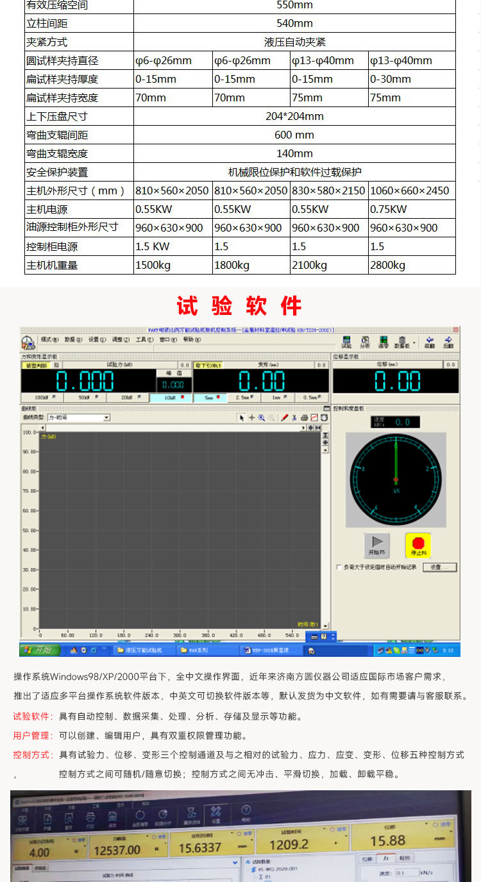481x882 pixels.
Task: Click the 设置... button beside the checkbox
Action: [x=443, y=567]
